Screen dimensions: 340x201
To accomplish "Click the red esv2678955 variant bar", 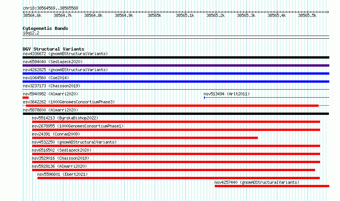I will click(x=176, y=130).
